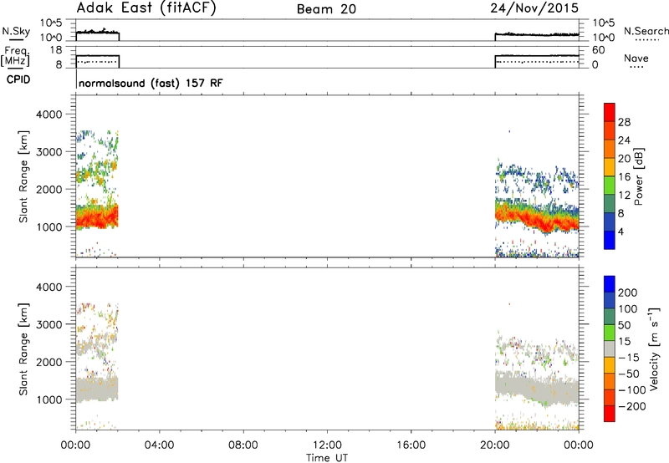Click the 'CPID' row label
This screenshot has height=463, width=669.
18,79
